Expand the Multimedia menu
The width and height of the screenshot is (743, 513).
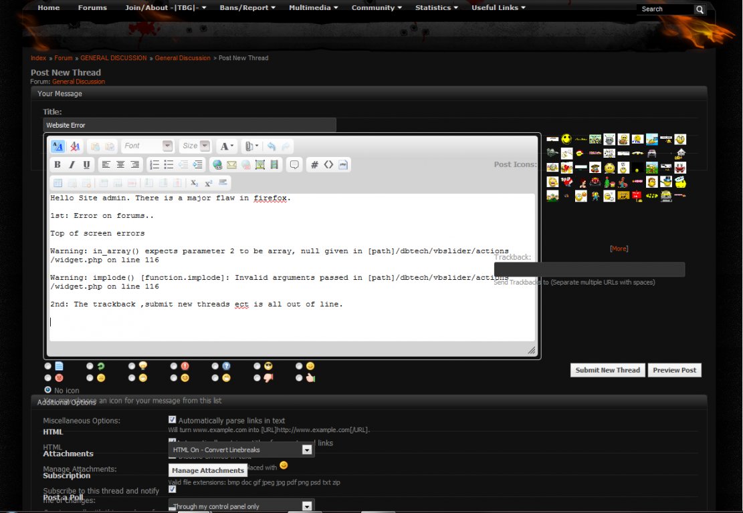point(313,7)
